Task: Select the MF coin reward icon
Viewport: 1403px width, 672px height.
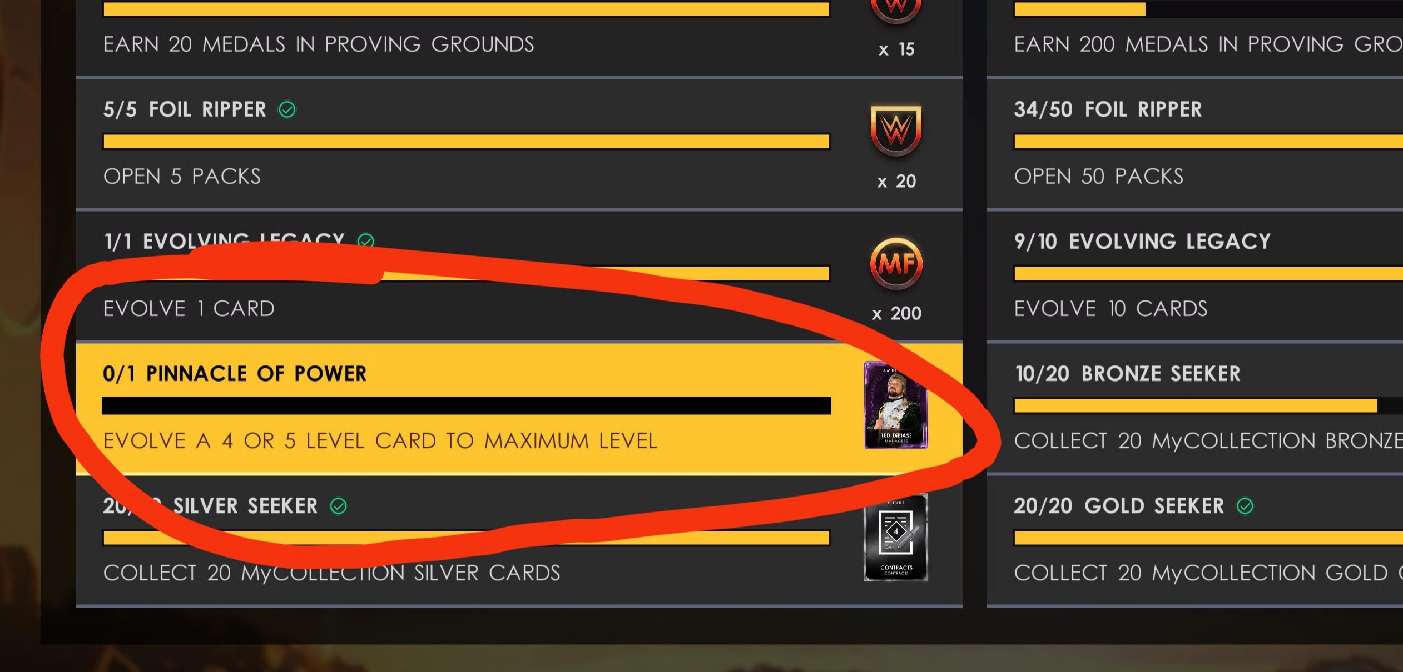Action: coord(896,263)
